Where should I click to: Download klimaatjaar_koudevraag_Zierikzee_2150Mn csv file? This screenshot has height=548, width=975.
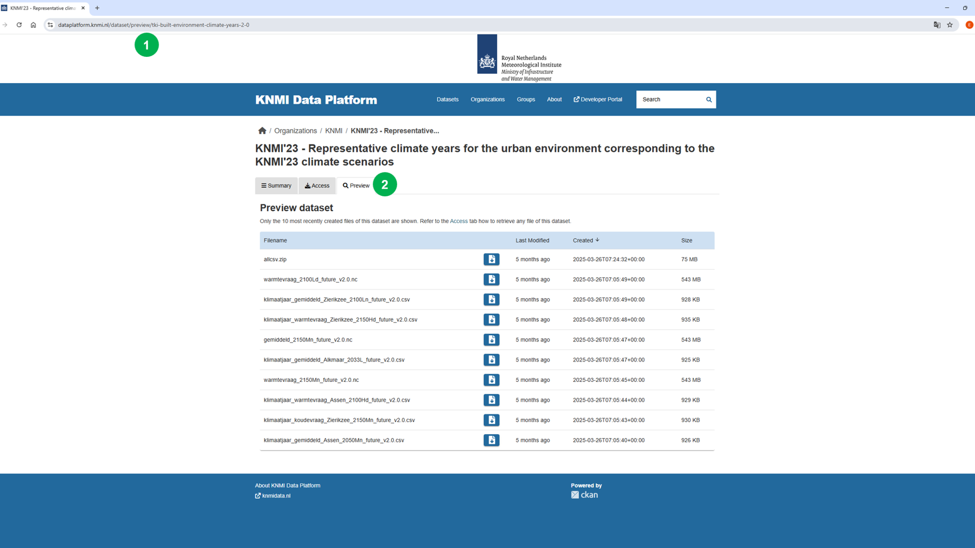pyautogui.click(x=491, y=420)
